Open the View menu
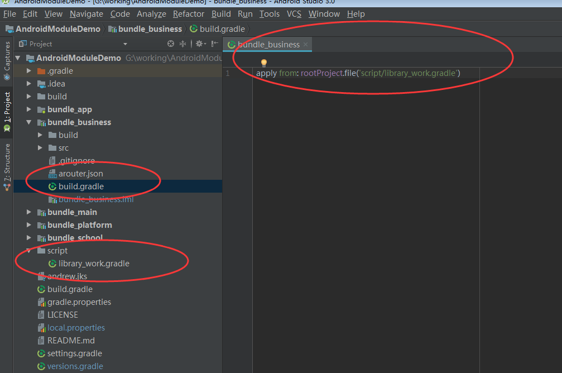 coord(54,14)
